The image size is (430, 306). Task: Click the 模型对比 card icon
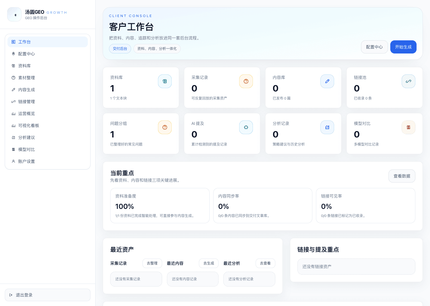(x=408, y=127)
